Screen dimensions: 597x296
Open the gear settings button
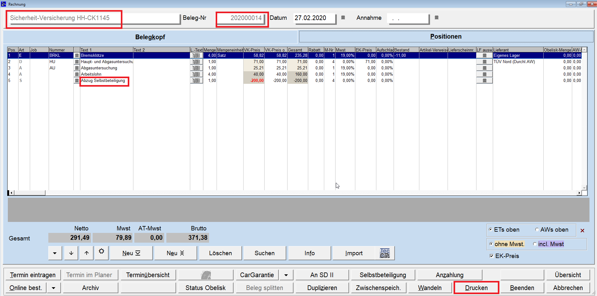tap(101, 253)
